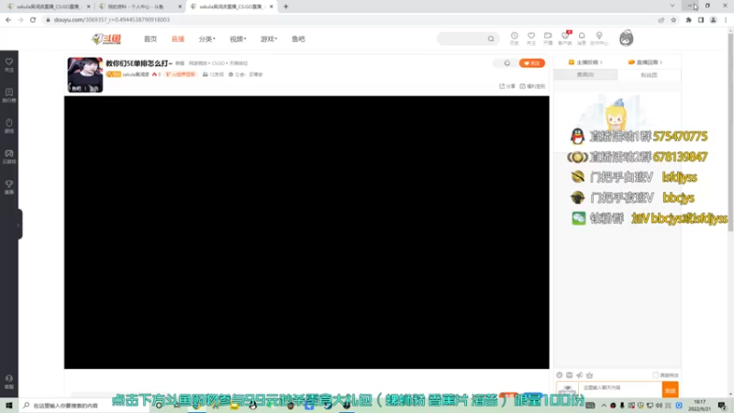
Task: Click the envelope icon in chat toolbar
Action: point(569,375)
